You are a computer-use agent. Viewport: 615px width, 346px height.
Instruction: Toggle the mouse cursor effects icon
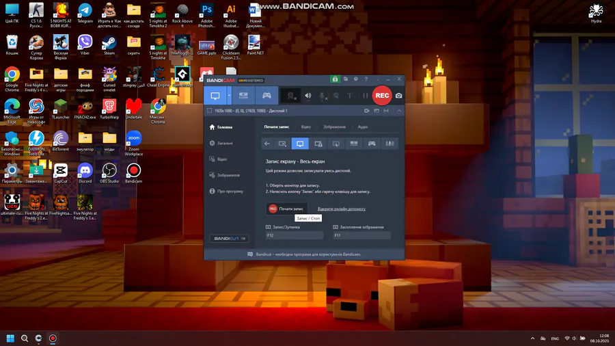click(x=336, y=96)
